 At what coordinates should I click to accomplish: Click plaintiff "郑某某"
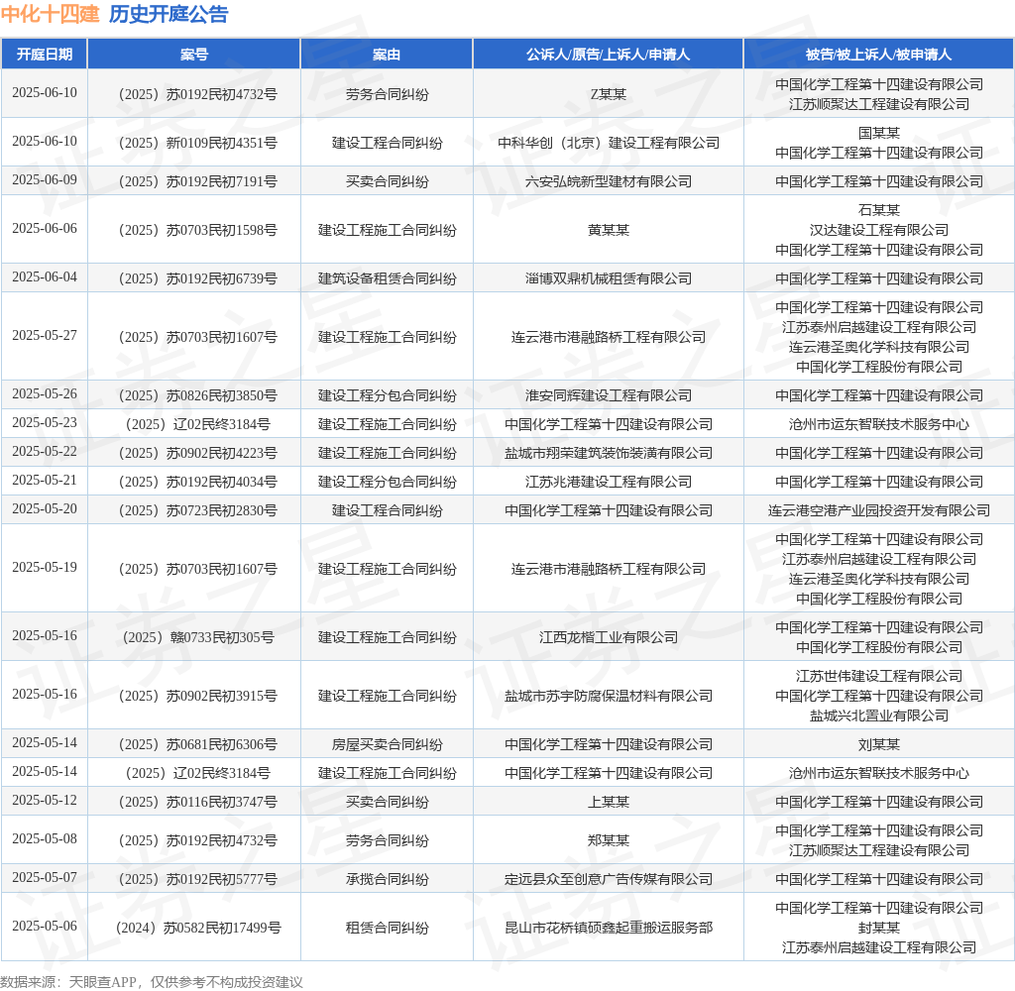point(609,840)
